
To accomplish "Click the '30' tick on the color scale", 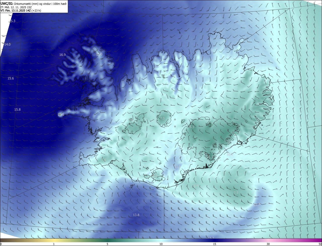I will [268, 244].
